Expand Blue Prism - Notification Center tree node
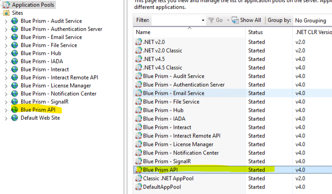Screen dimensions: 332x194 tap(6, 94)
